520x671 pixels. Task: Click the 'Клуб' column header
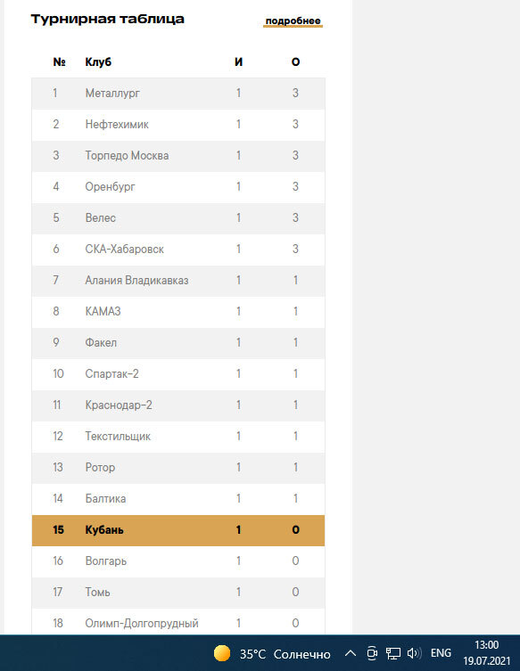point(98,62)
